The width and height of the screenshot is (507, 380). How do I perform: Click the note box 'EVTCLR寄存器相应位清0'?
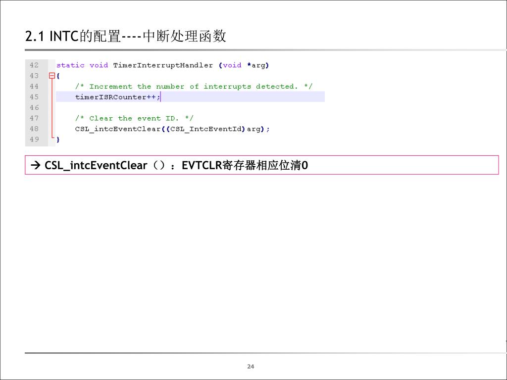pos(261,165)
